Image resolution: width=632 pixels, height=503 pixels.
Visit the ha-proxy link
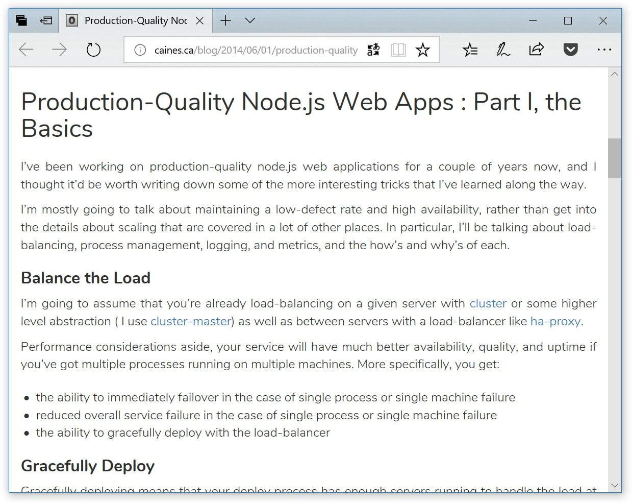click(x=555, y=321)
